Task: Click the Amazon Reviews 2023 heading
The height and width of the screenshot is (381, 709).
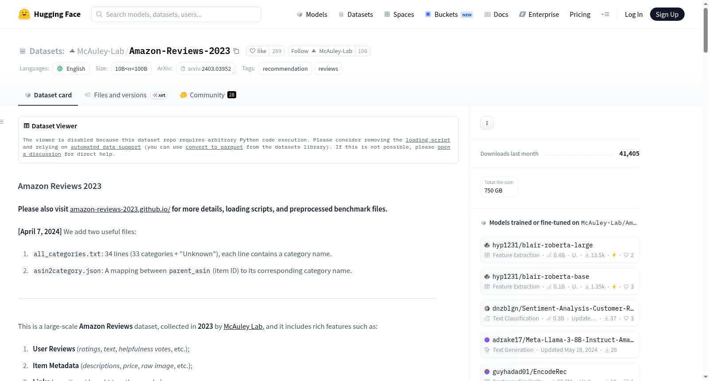Action: [x=60, y=186]
